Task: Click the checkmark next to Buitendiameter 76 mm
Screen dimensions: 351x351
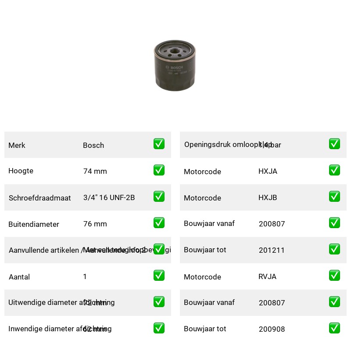Action: pyautogui.click(x=159, y=223)
